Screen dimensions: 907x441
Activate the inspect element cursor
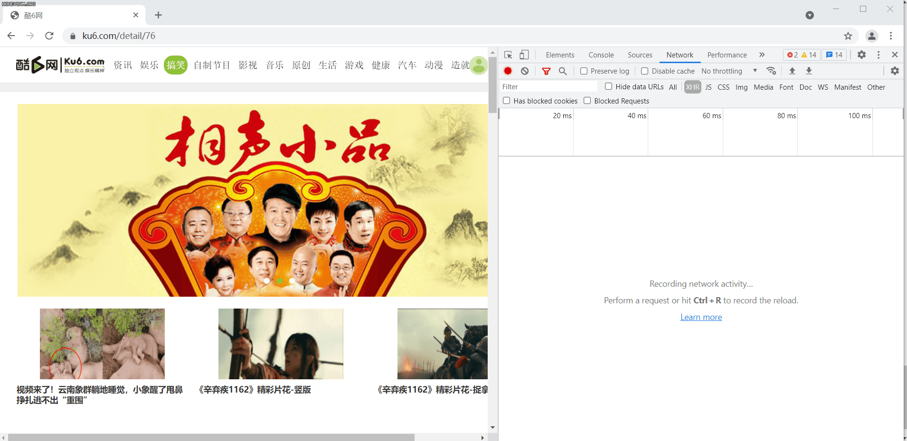pos(508,55)
